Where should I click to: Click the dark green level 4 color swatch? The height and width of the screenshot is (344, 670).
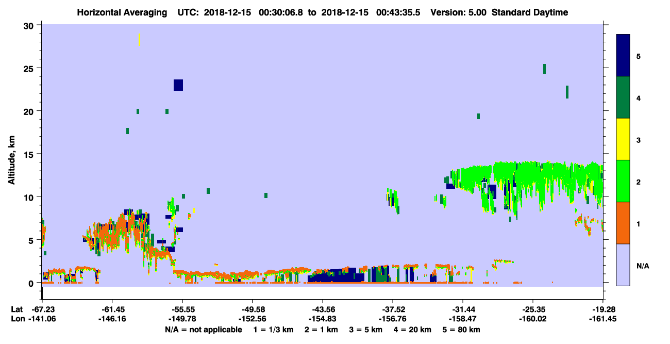[623, 97]
